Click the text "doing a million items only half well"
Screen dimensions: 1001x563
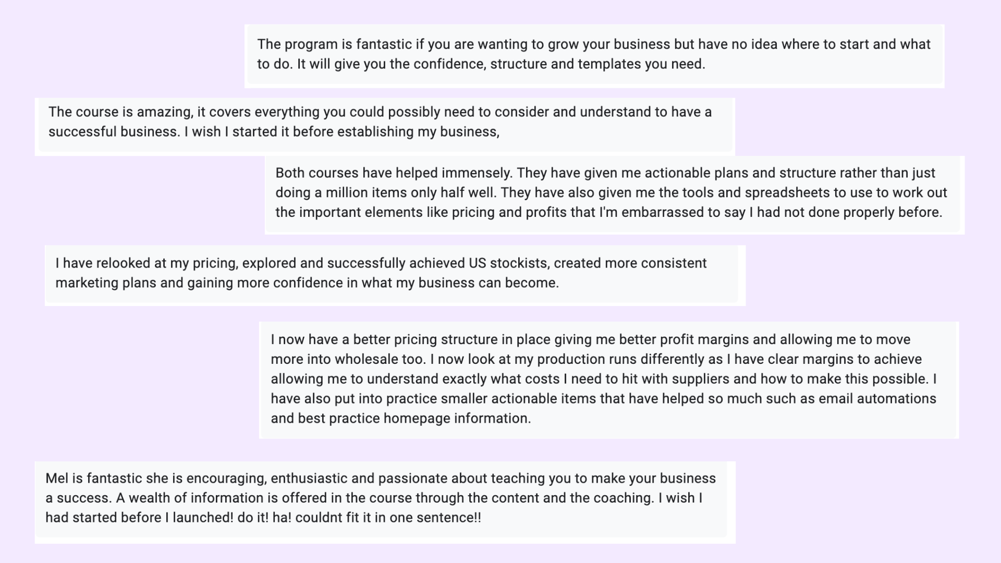click(x=386, y=193)
